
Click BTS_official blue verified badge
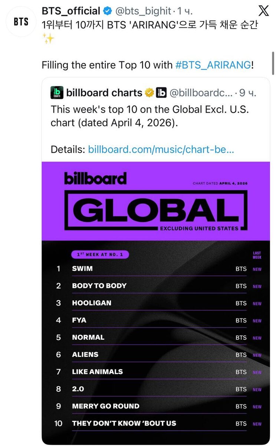(107, 11)
